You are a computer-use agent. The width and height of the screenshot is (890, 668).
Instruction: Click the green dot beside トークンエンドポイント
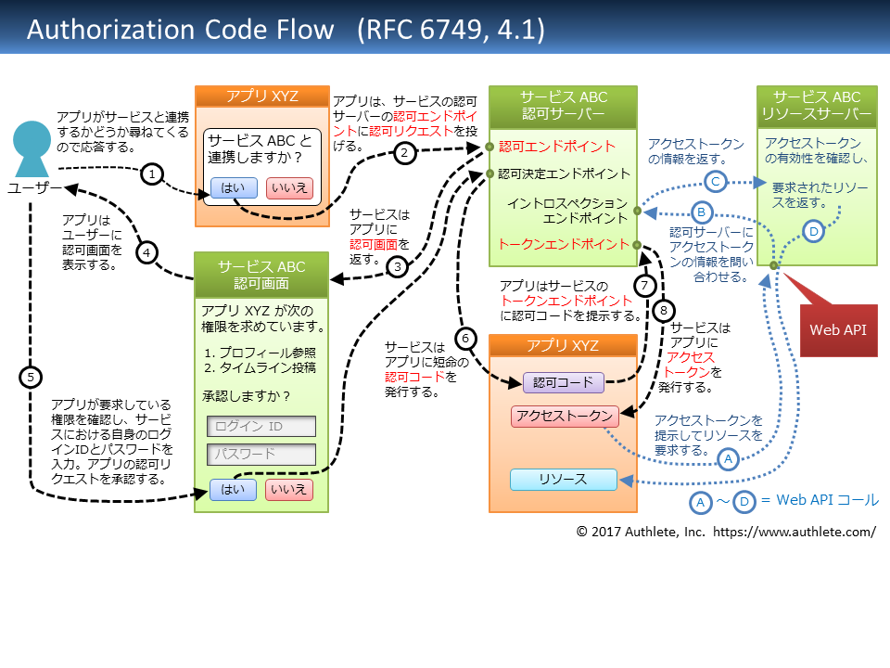[x=638, y=245]
